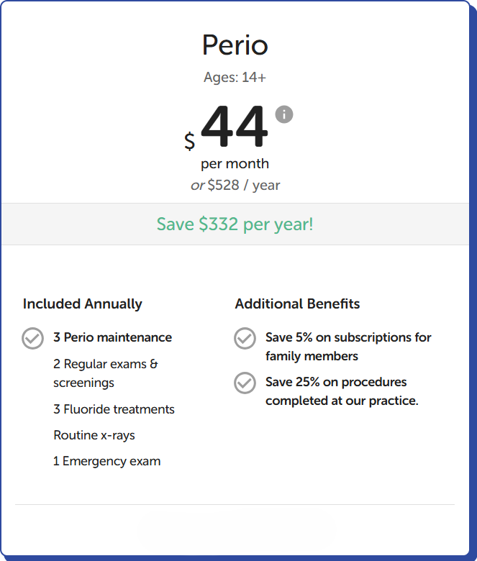Click the checkmark icon beside Perio maintenance
Viewport: 477px width, 561px height.
coord(32,338)
